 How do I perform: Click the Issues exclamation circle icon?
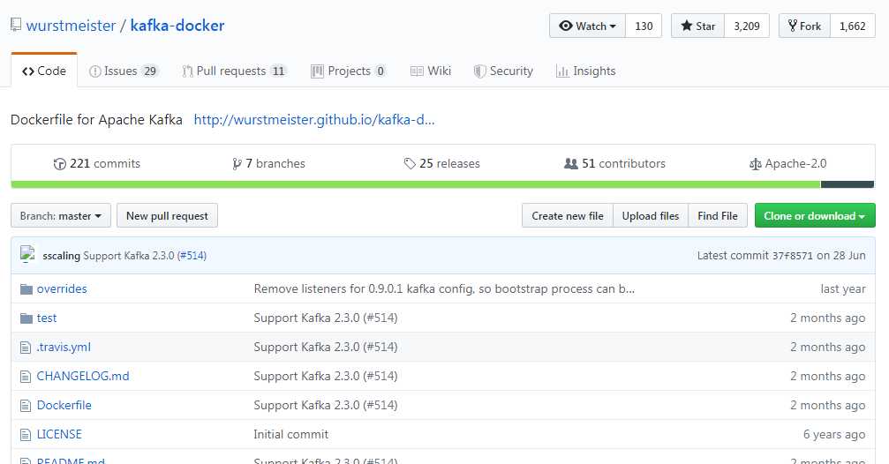95,71
